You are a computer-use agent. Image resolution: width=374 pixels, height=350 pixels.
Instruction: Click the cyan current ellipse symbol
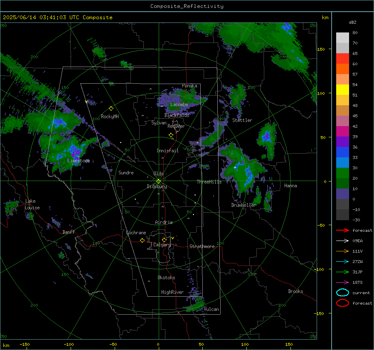[342, 293]
